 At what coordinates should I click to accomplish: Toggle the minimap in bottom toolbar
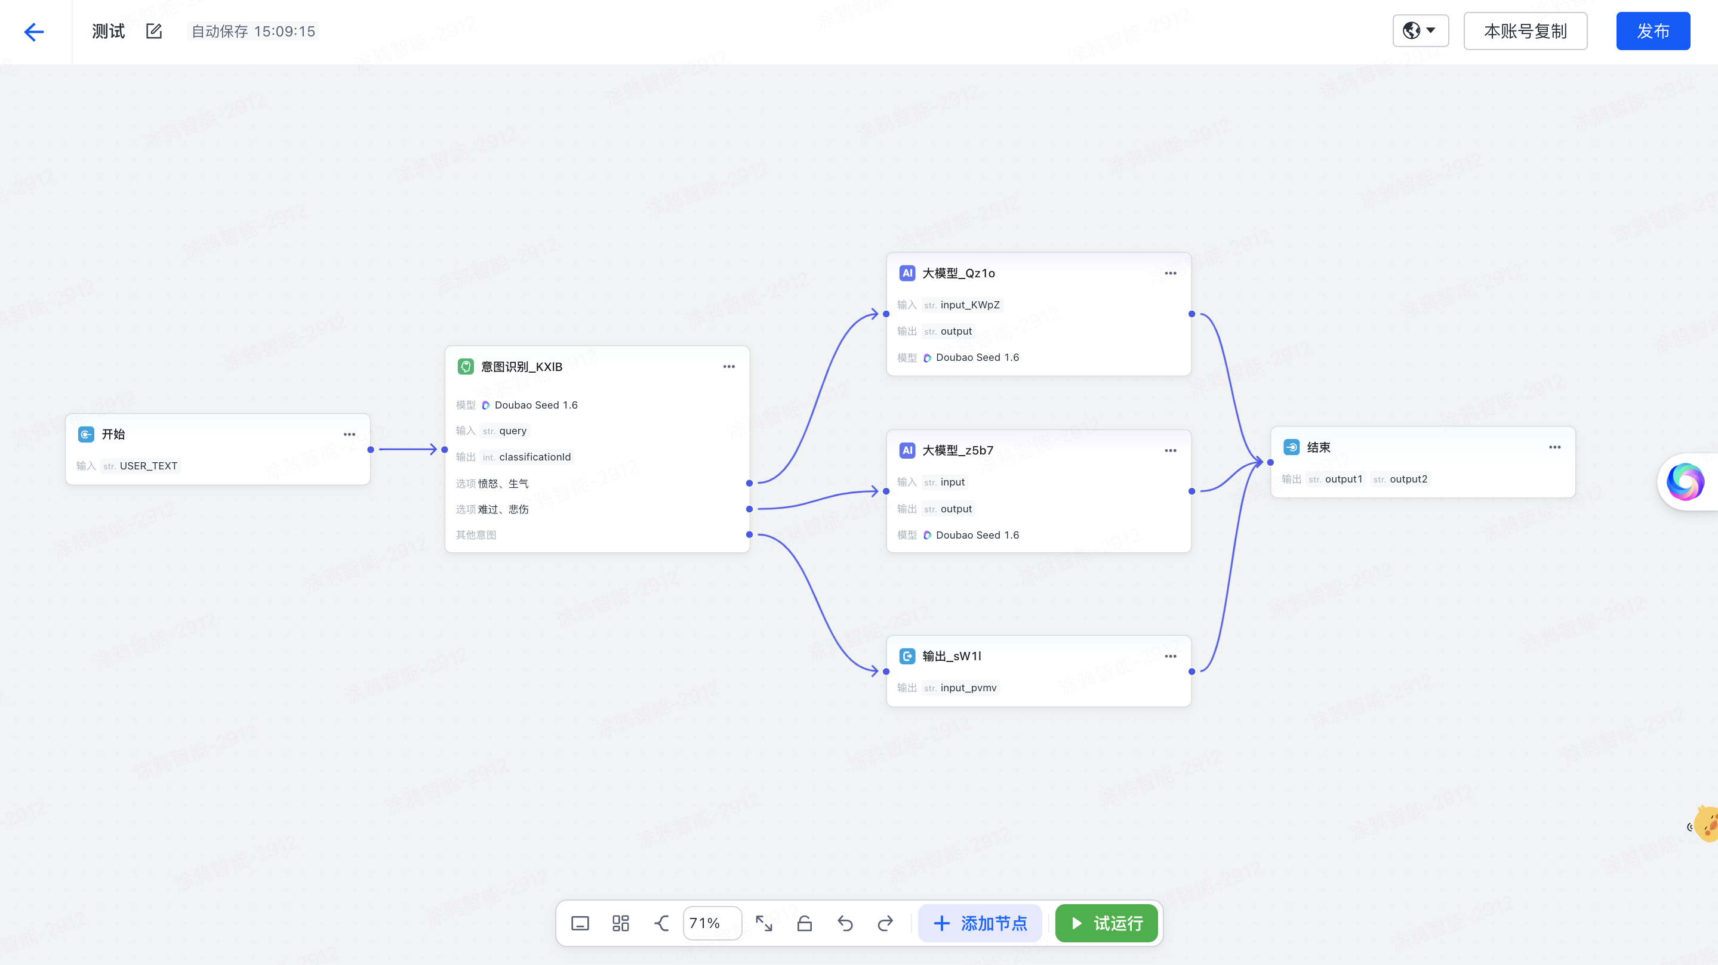(580, 923)
